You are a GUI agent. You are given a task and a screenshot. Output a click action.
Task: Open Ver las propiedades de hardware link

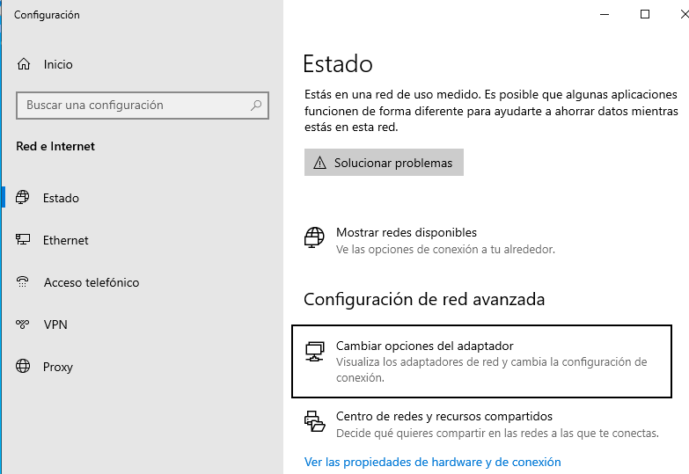[x=432, y=463]
